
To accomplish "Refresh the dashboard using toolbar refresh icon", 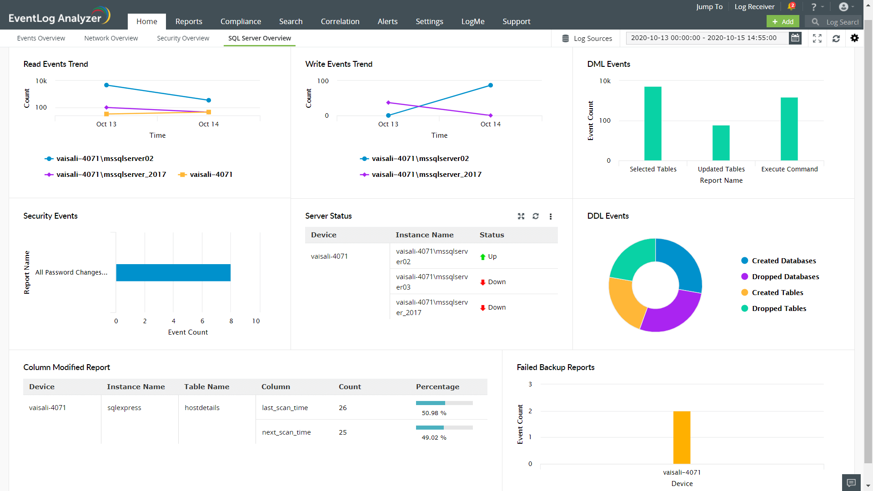I will pyautogui.click(x=836, y=38).
